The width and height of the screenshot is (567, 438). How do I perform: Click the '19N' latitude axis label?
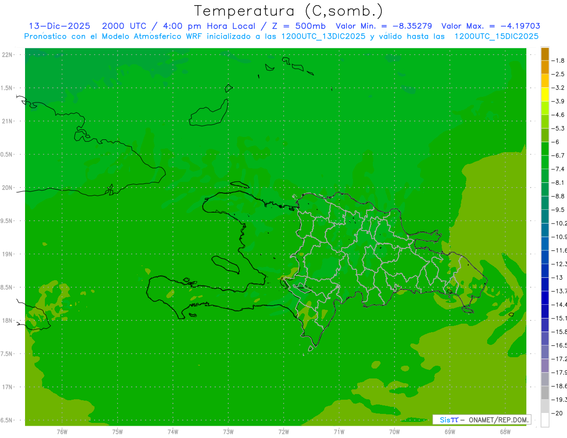7,254
